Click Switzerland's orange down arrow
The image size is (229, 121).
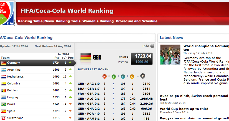click(70, 118)
